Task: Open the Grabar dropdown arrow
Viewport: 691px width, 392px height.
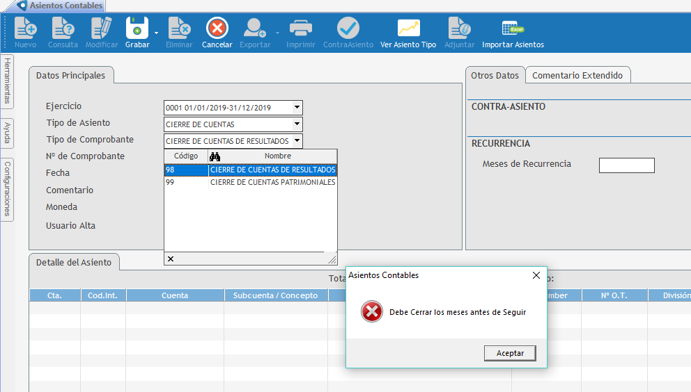Action: pyautogui.click(x=156, y=33)
